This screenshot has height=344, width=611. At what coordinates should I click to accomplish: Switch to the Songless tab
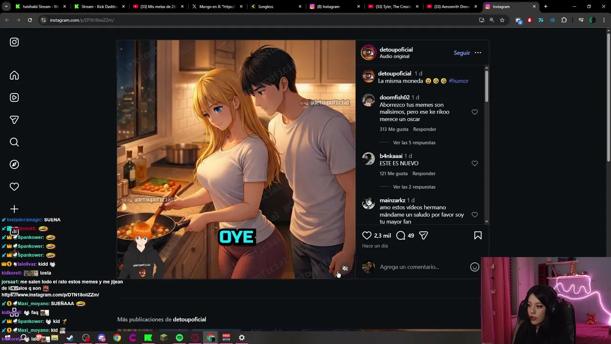pyautogui.click(x=276, y=7)
